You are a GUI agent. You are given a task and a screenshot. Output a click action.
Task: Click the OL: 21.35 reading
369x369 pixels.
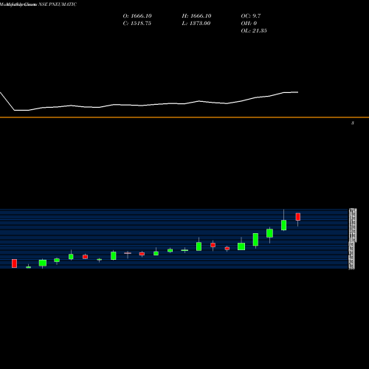click(254, 31)
